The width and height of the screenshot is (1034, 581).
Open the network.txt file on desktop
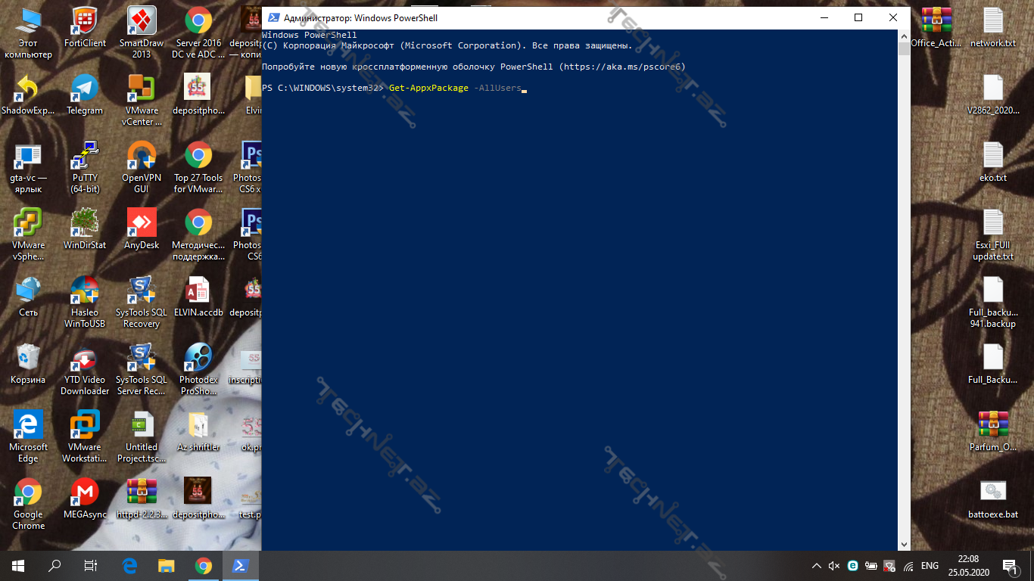992,21
